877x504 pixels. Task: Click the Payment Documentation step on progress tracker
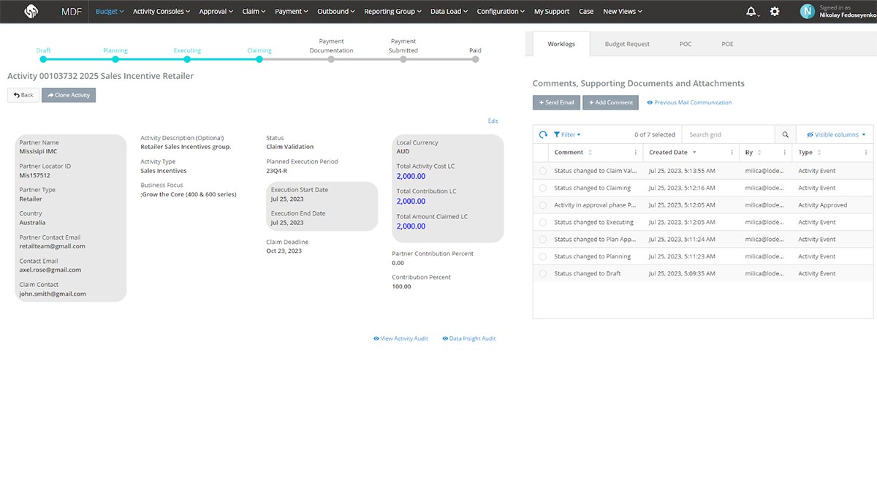331,59
